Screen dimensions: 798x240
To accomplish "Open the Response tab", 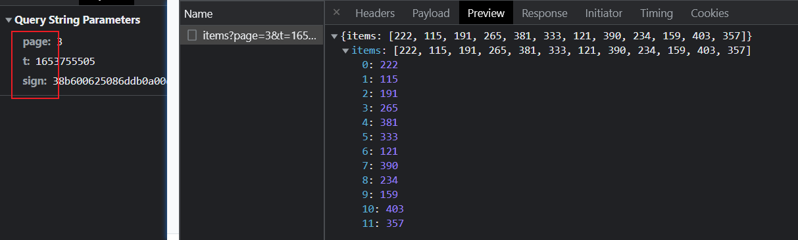I will 545,13.
